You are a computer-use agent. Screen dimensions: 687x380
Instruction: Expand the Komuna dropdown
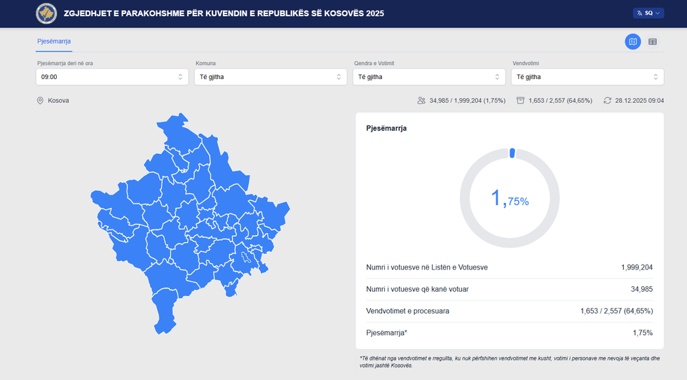[x=271, y=77]
